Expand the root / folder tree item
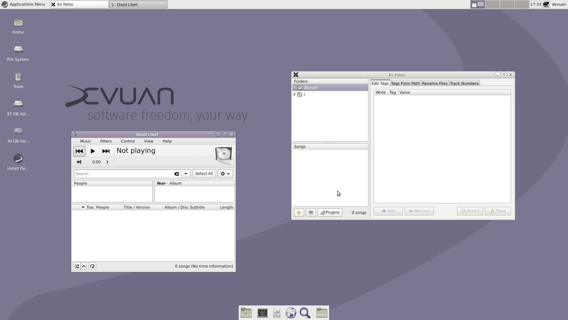The image size is (568, 320). [x=295, y=94]
